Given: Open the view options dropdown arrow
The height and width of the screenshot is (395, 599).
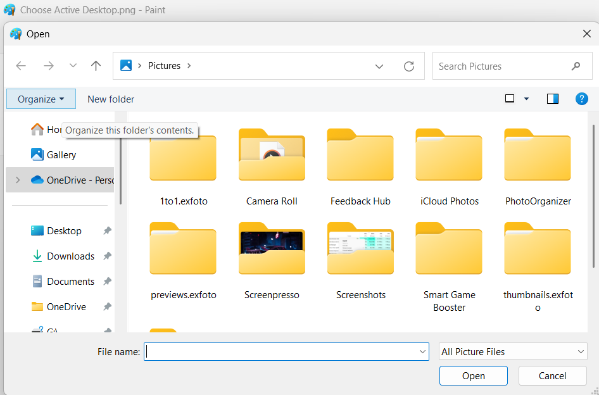Looking at the screenshot, I should coord(526,99).
